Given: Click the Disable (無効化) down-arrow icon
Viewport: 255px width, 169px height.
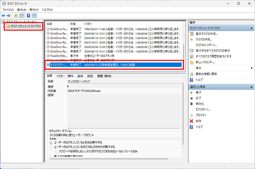Looking at the screenshot, I should click(x=192, y=104).
